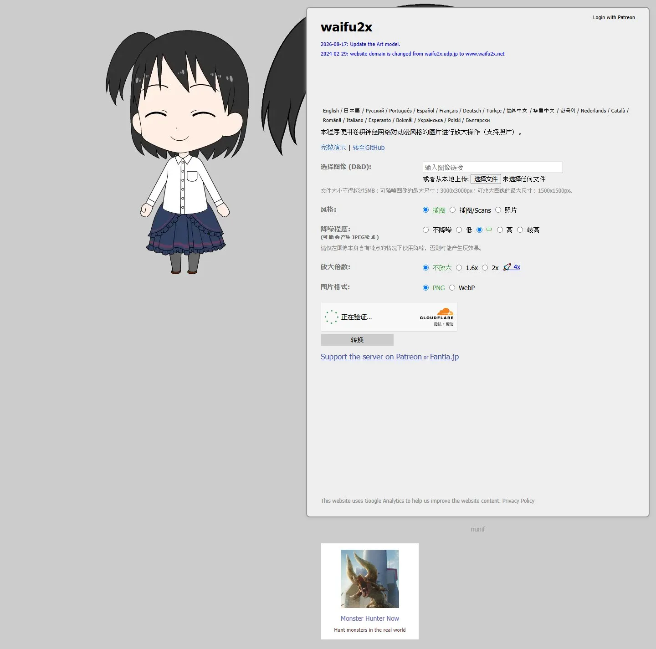Image resolution: width=656 pixels, height=649 pixels.
Task: Follow the 转至GitHub link
Action: (x=369, y=148)
